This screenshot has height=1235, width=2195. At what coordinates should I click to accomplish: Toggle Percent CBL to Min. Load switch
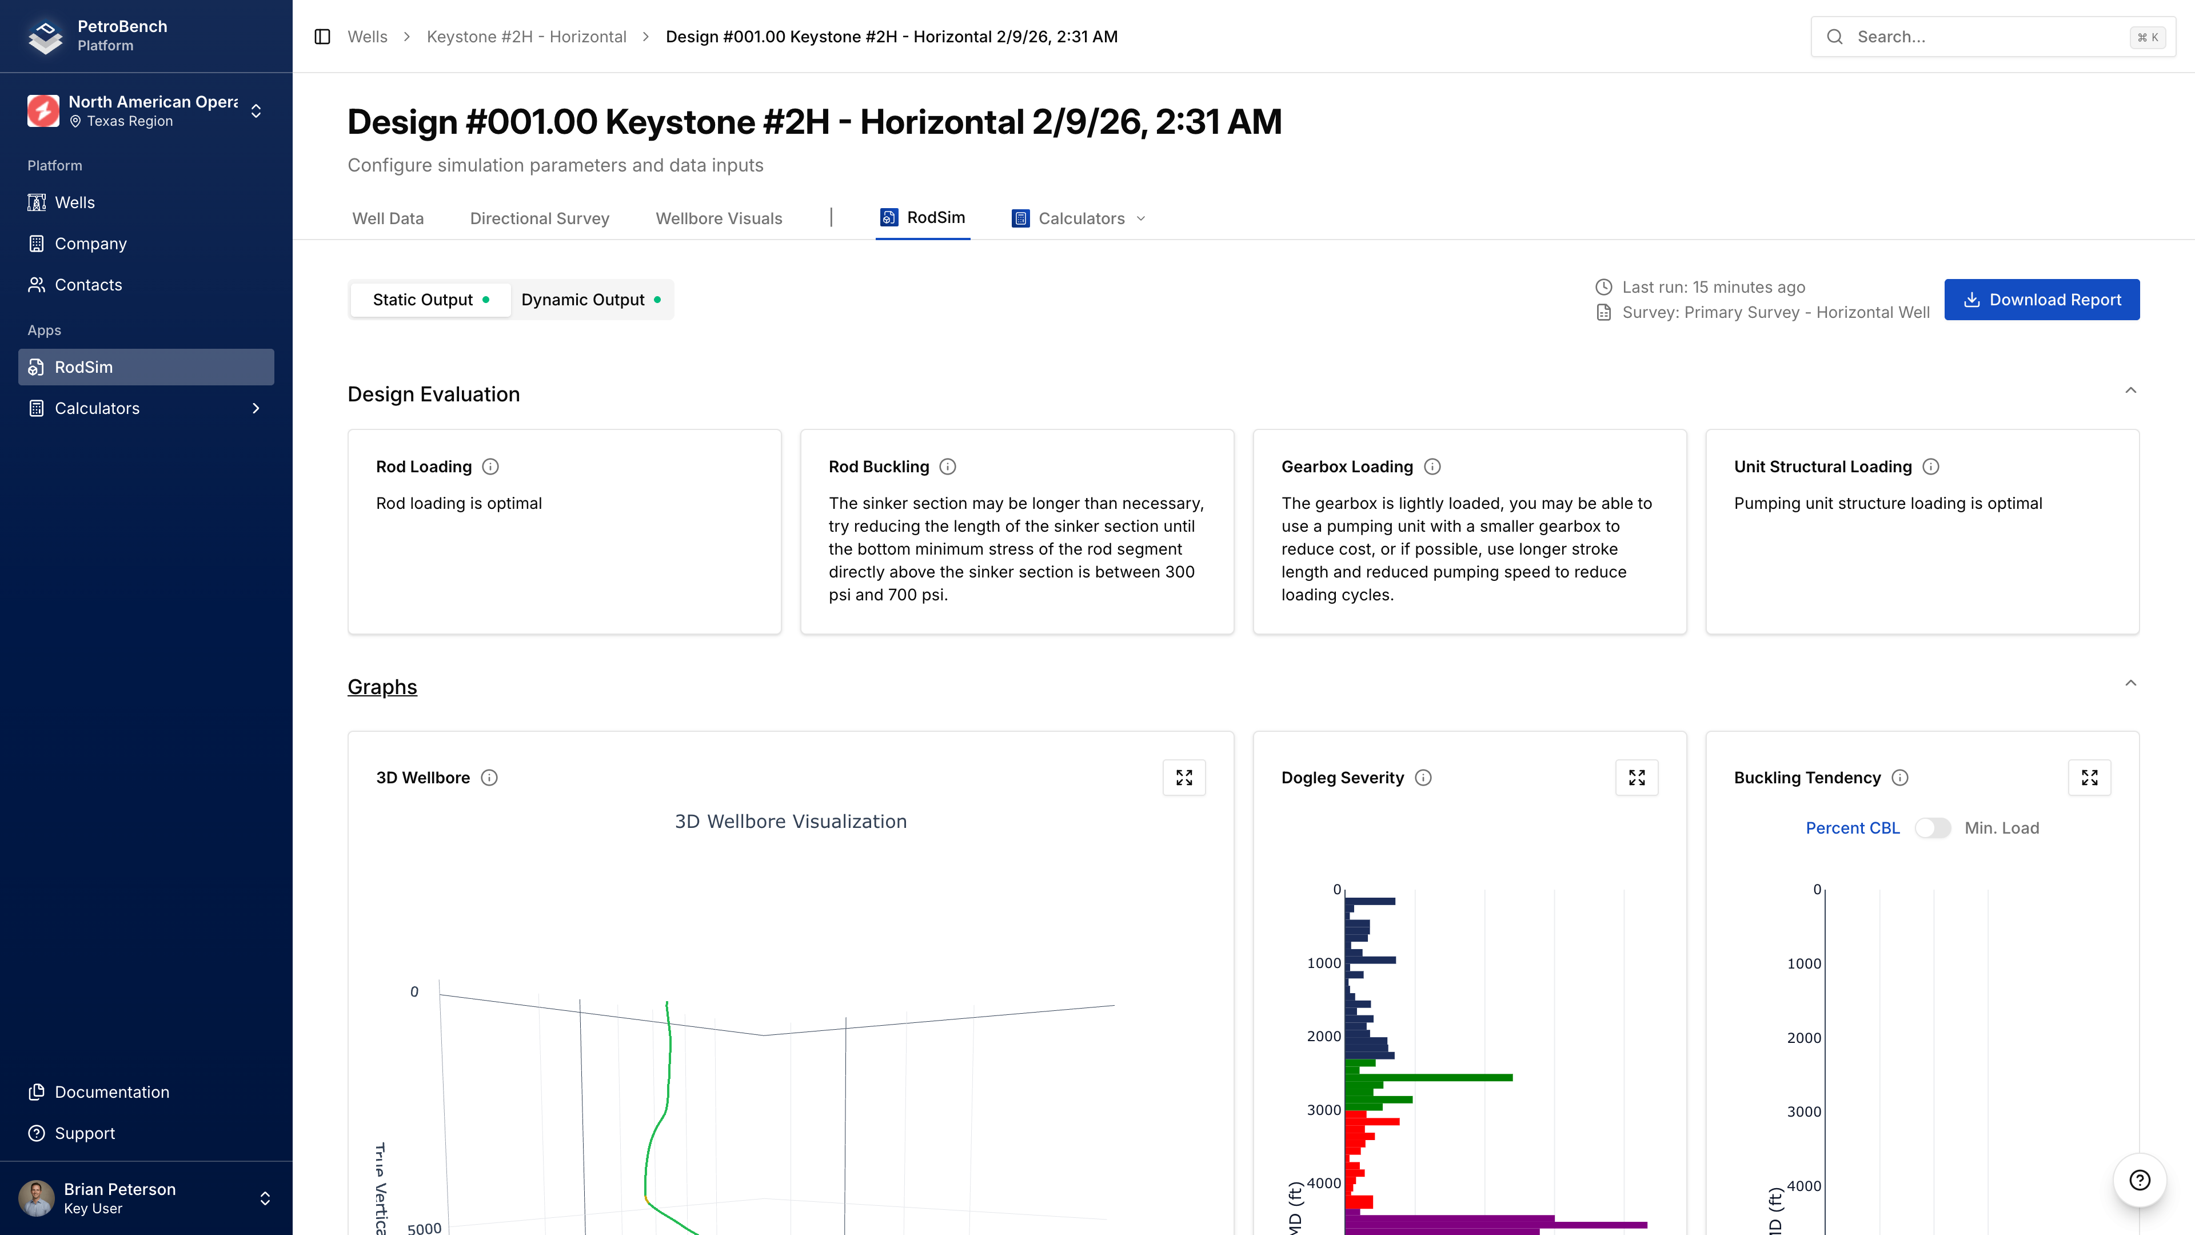pos(1931,827)
